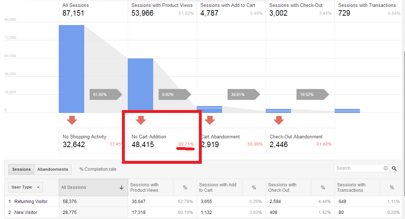Click red arrow above No Cart Addition
Screen dimensions: 405x219
point(141,120)
